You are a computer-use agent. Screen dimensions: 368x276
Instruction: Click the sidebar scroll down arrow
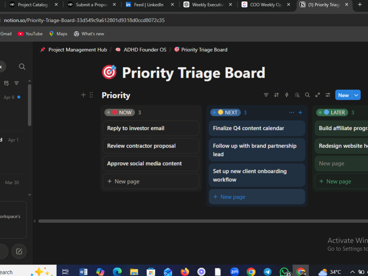pos(29,195)
